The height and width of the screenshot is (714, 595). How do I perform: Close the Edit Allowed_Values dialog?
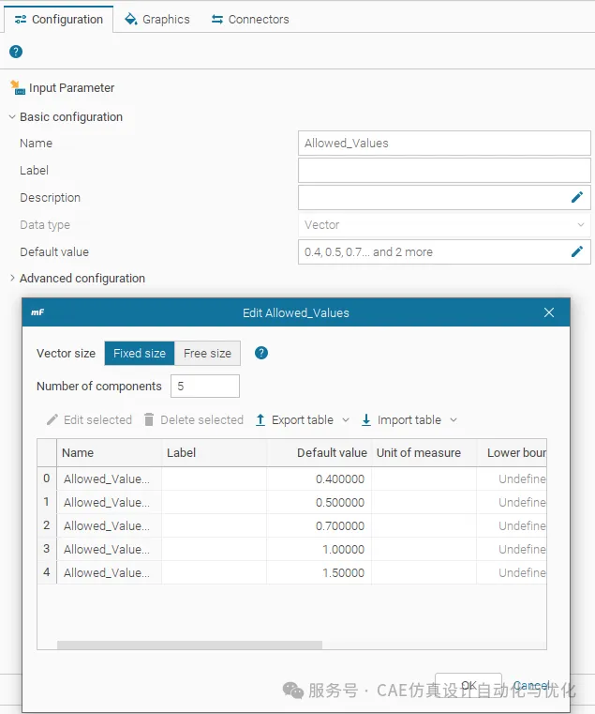click(549, 312)
